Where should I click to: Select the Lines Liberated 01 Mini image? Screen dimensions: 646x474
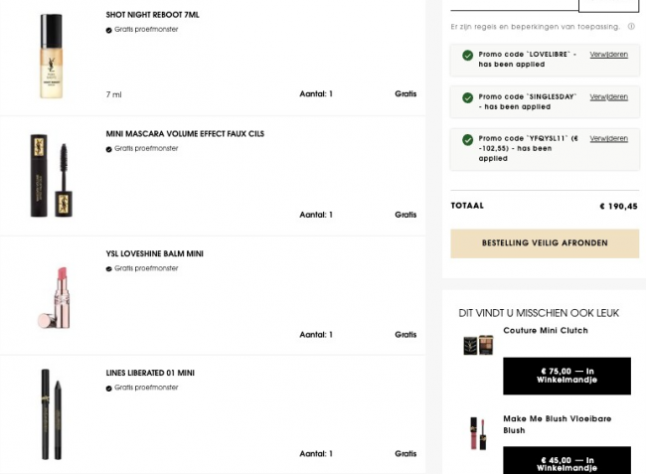tap(47, 413)
